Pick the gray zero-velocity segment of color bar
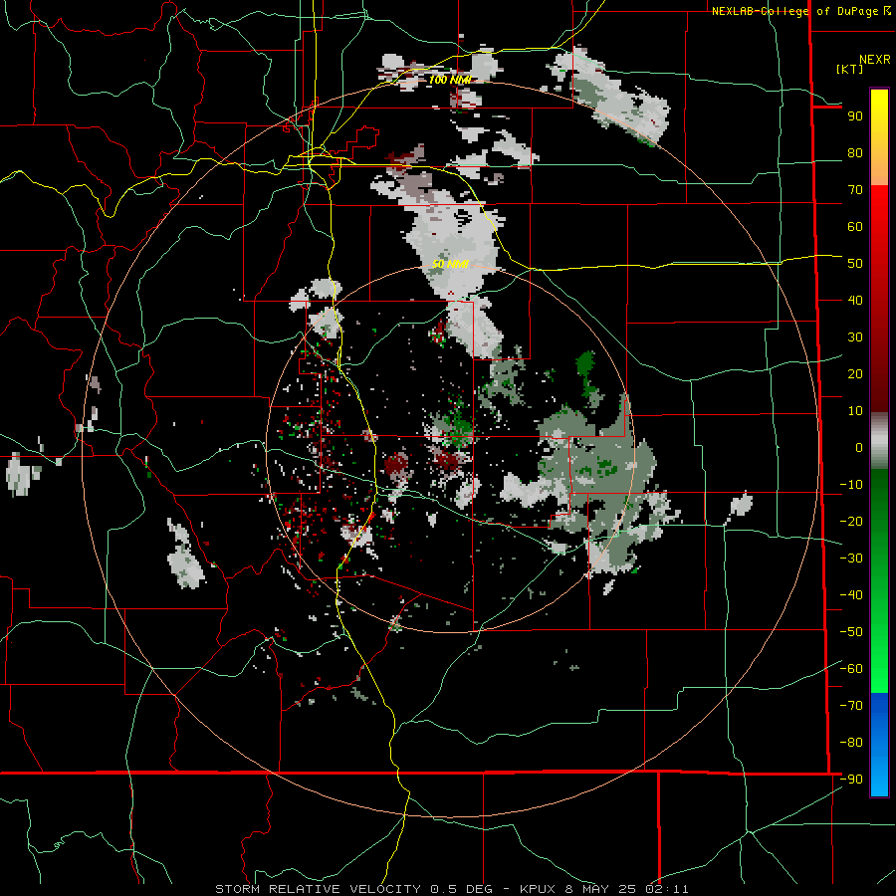 click(879, 441)
